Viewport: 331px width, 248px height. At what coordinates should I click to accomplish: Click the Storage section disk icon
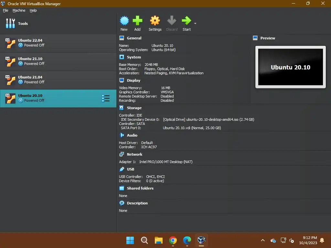click(x=122, y=108)
